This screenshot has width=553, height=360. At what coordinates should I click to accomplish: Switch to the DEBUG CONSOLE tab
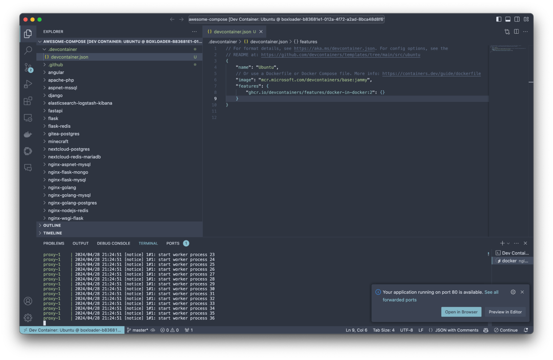tap(113, 243)
